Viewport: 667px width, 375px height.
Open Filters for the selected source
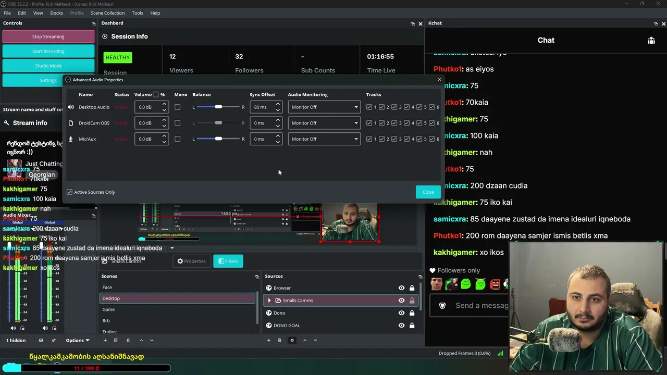228,261
